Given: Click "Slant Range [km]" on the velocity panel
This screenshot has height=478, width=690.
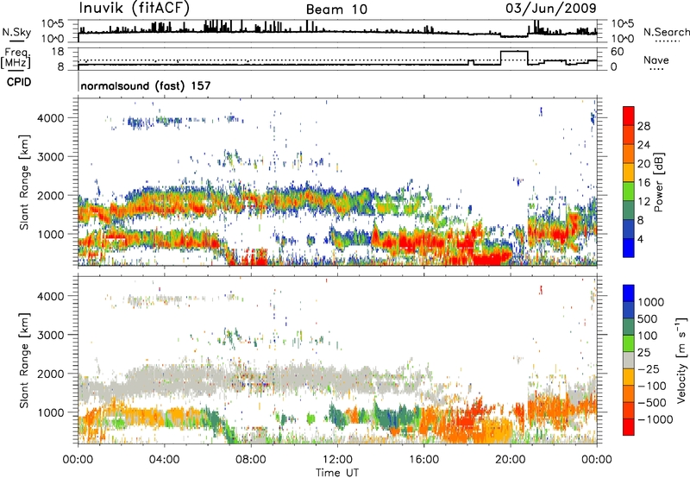Looking at the screenshot, I should click(24, 360).
